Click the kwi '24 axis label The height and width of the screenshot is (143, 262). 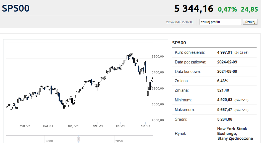tap(48, 126)
